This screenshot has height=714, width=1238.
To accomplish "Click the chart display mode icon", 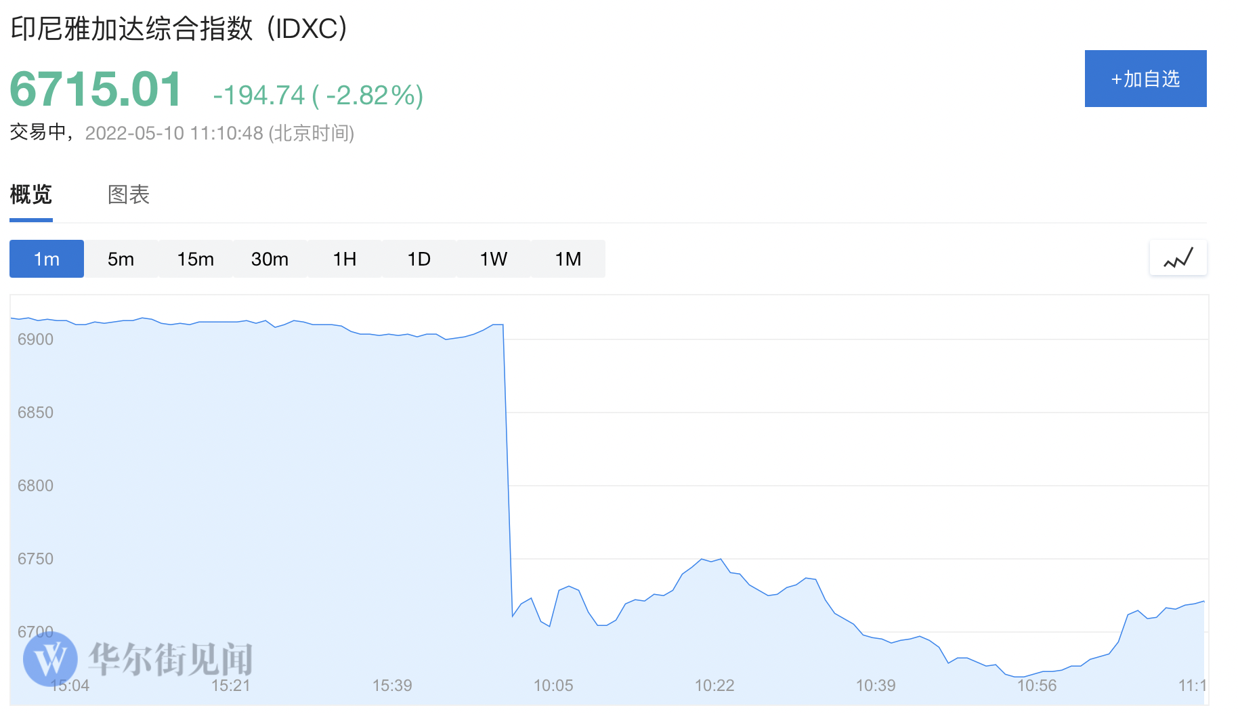I will pos(1178,258).
